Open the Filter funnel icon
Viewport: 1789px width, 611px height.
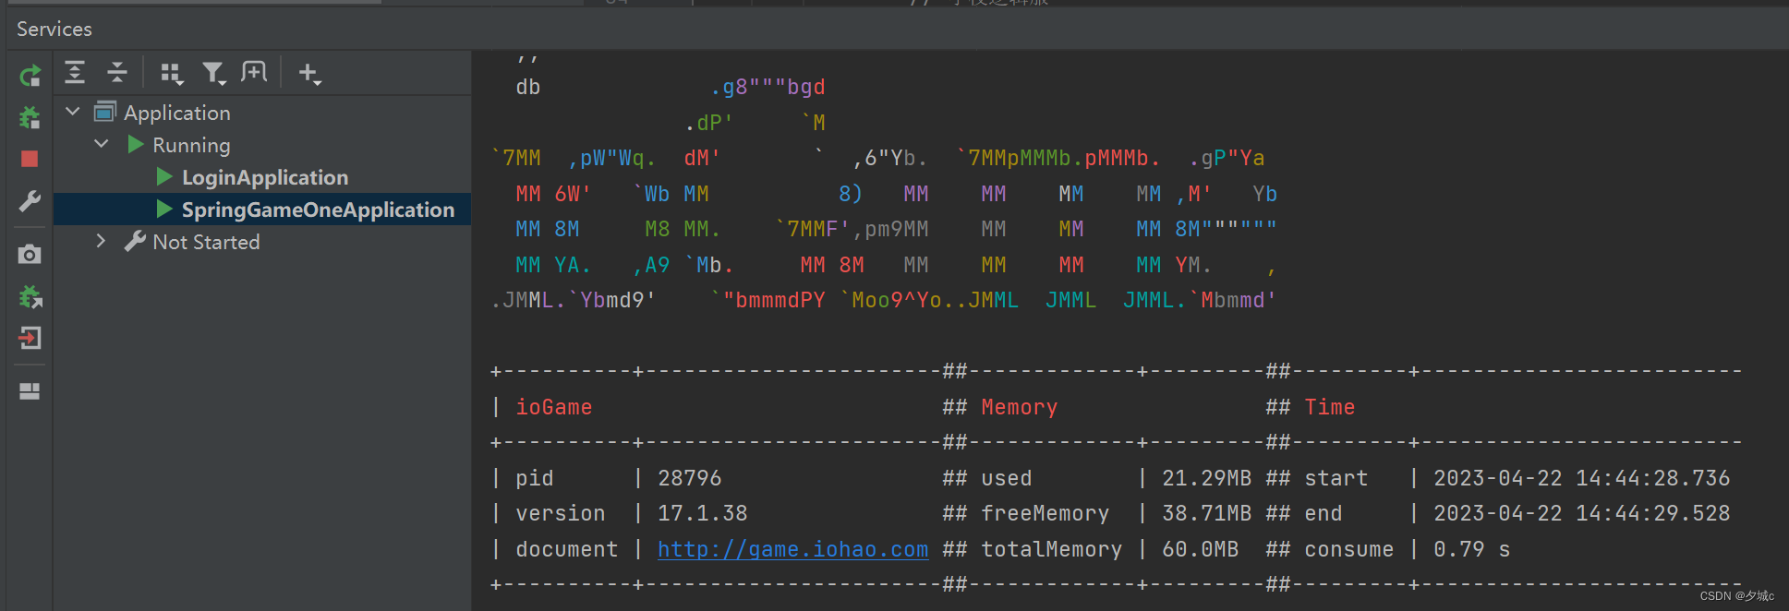click(x=214, y=73)
